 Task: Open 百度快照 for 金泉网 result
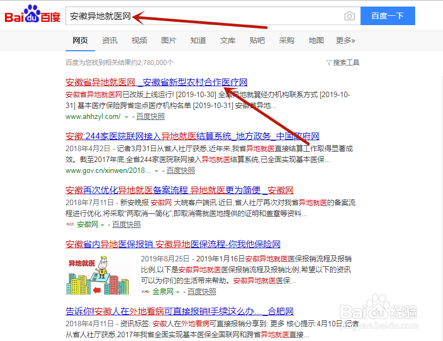pyautogui.click(x=202, y=291)
